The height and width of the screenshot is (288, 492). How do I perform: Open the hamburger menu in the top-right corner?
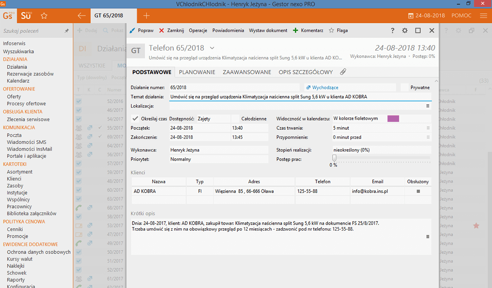(483, 16)
